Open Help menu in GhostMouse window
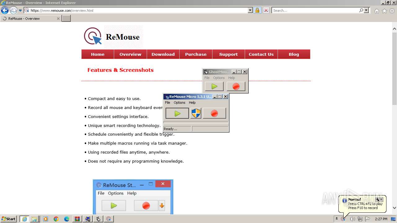Image resolution: width=397 pixels, height=223 pixels. (232, 78)
